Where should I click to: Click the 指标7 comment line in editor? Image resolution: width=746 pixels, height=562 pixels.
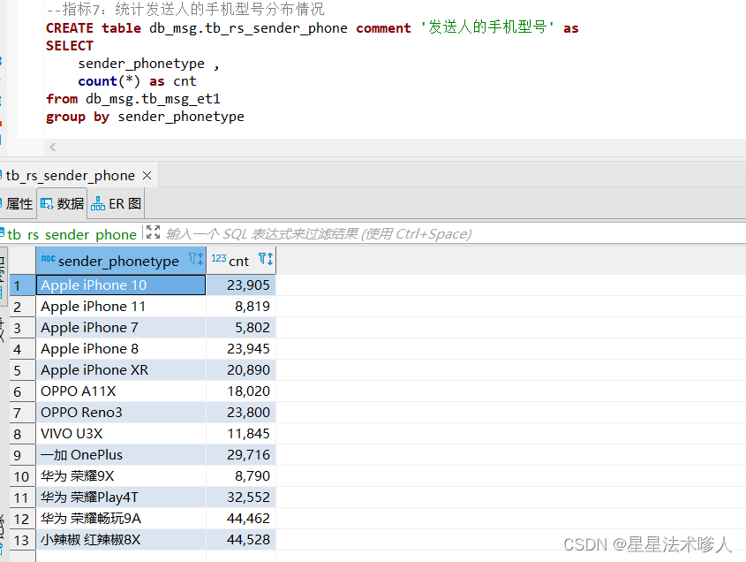click(x=185, y=9)
